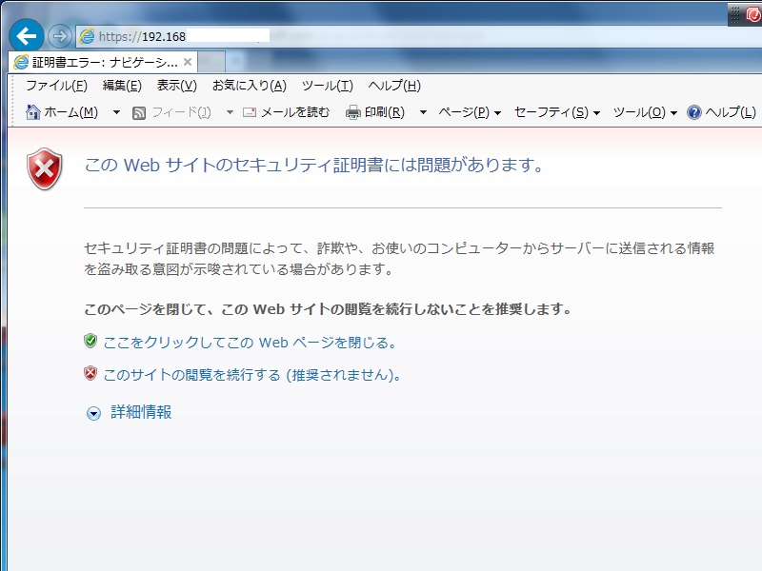Open the セーフティ(S) dropdown
Screen dimensions: 762x571
tap(557, 112)
